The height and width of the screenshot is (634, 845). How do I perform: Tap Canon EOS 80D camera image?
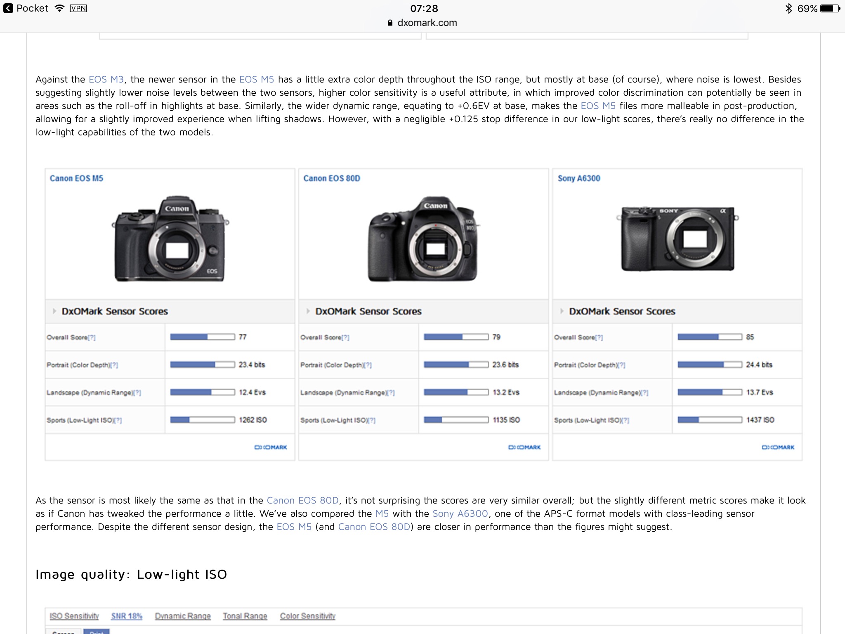click(424, 239)
